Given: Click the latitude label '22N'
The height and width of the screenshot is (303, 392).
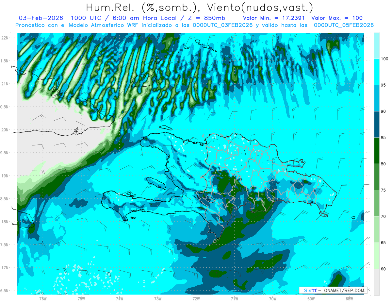Looking at the screenshot, I should (5, 38).
